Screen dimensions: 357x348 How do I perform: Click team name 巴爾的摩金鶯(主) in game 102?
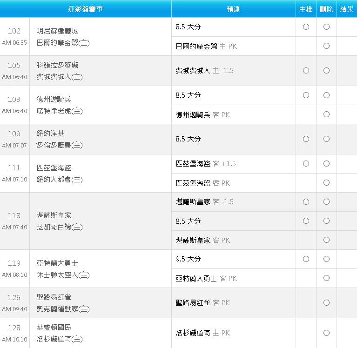pyautogui.click(x=63, y=42)
